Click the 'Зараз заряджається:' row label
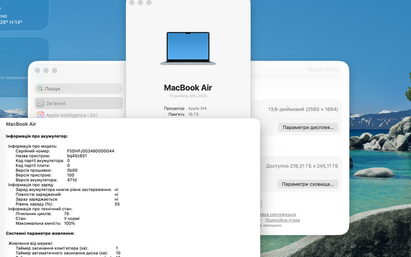 [x=37, y=200]
